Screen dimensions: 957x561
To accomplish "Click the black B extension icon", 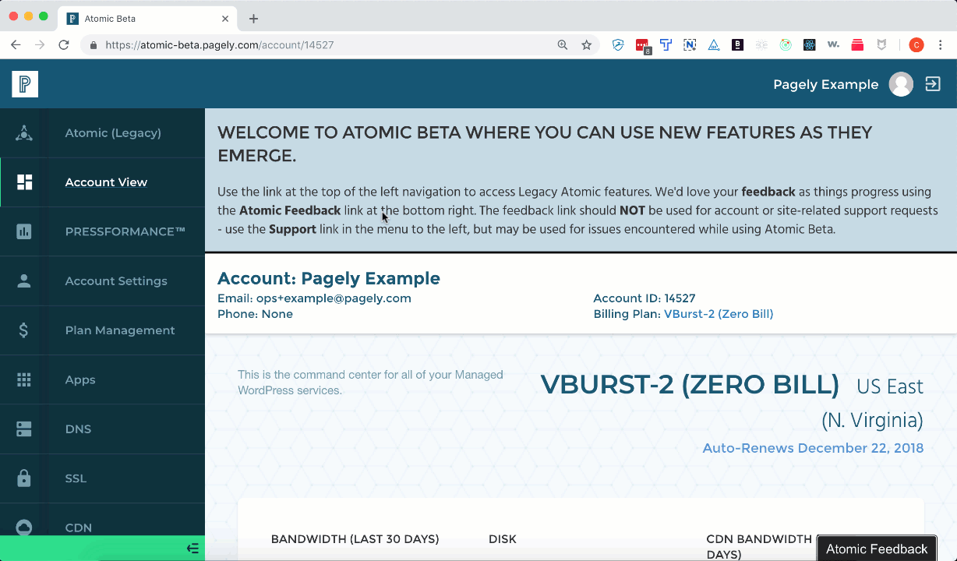I will point(737,45).
